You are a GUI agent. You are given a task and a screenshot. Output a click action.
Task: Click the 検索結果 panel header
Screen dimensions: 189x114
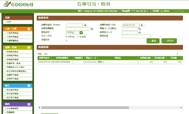pyautogui.click(x=110, y=47)
